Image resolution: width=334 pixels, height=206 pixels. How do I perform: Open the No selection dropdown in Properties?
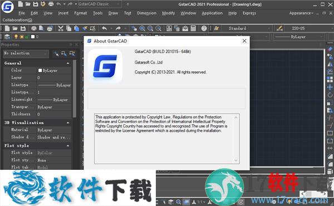click(x=26, y=53)
